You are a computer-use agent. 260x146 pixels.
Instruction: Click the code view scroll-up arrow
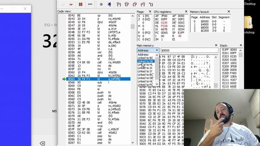tap(132, 16)
